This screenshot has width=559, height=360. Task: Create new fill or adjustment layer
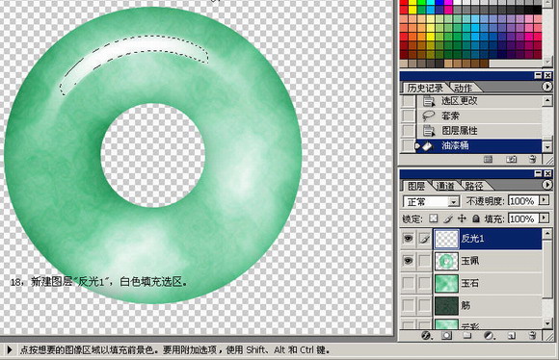click(x=489, y=335)
